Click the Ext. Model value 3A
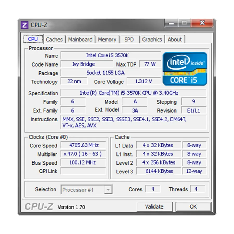The width and height of the screenshot is (234, 234). 134,110
